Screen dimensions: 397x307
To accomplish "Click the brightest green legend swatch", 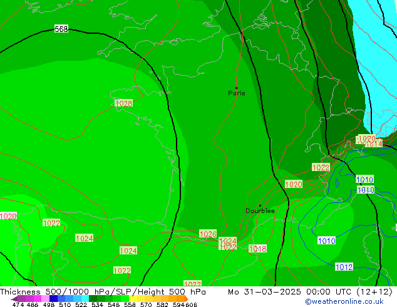I will tap(125, 299).
